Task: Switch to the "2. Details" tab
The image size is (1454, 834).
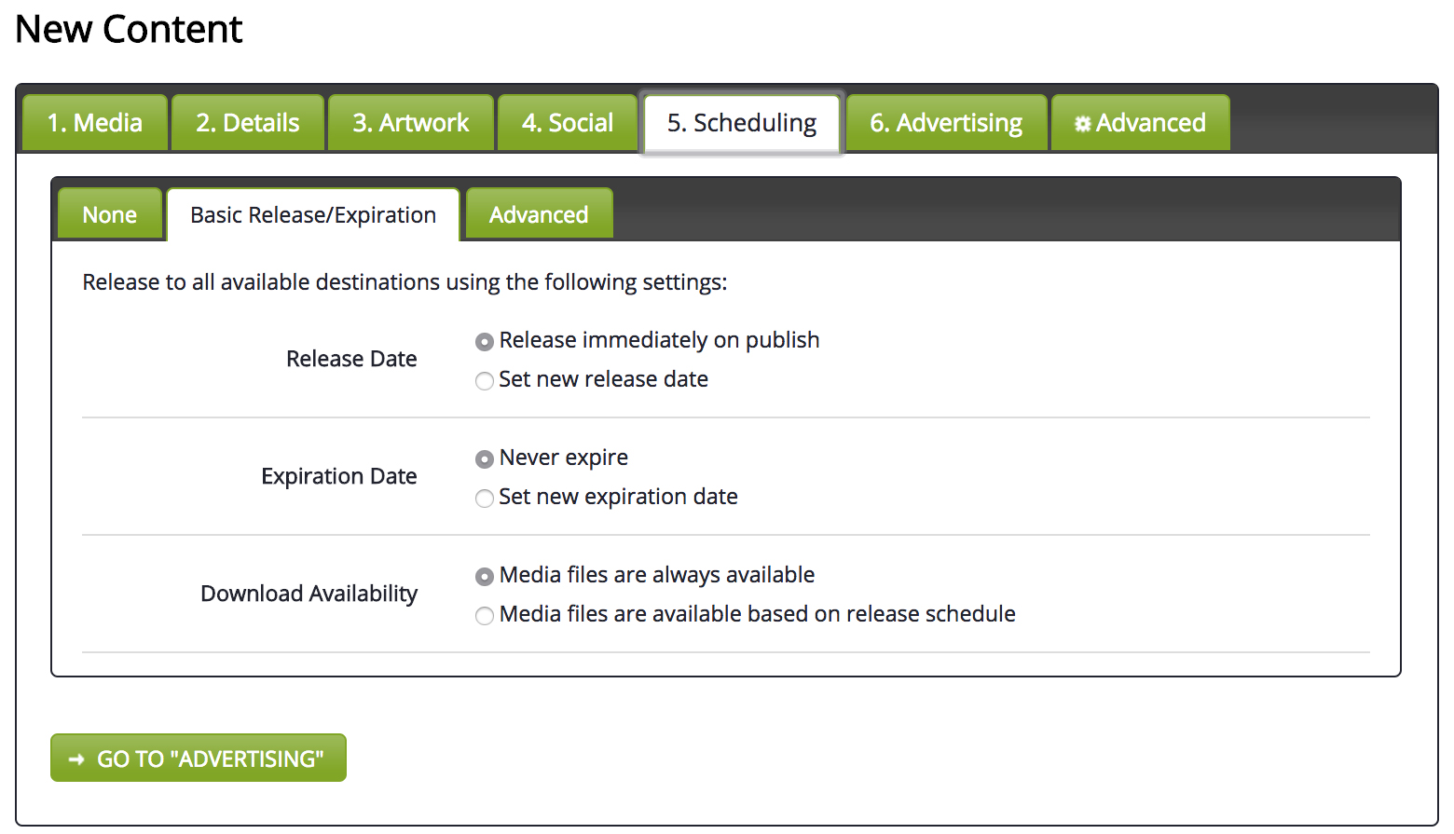Action: 248,123
